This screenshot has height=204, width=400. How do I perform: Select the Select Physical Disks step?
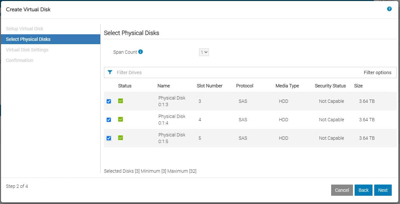pos(28,39)
